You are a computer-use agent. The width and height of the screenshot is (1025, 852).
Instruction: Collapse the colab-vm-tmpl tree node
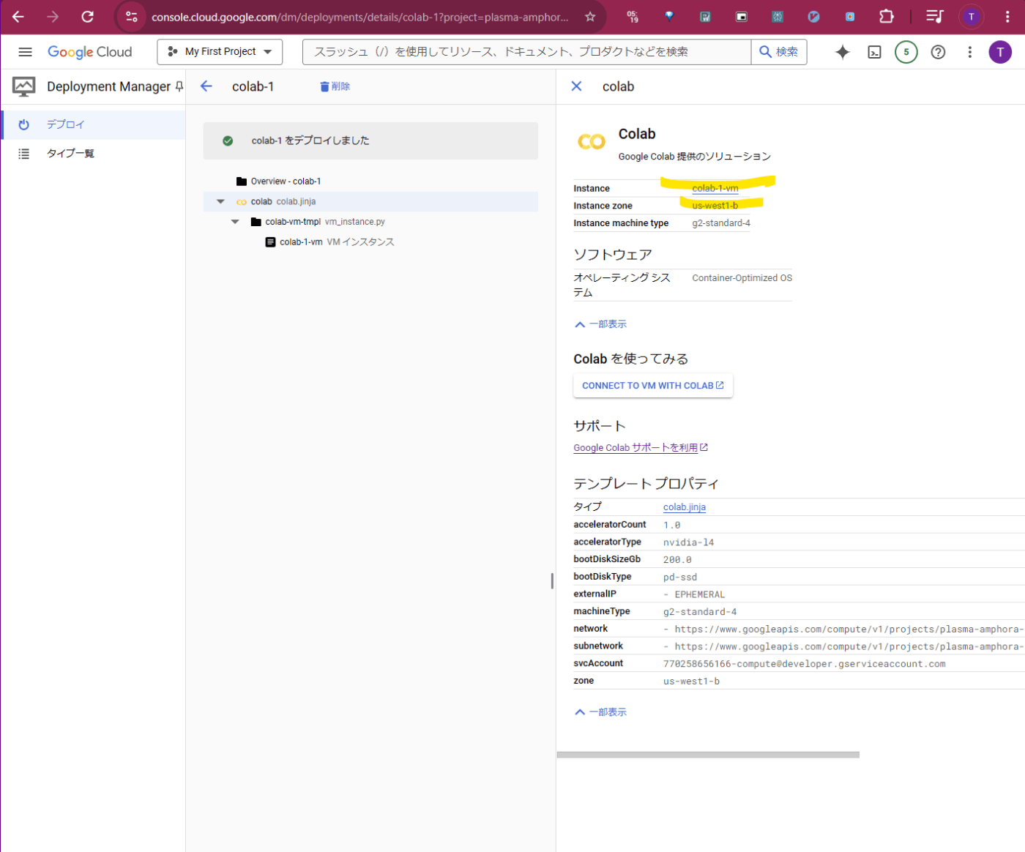pyautogui.click(x=235, y=222)
